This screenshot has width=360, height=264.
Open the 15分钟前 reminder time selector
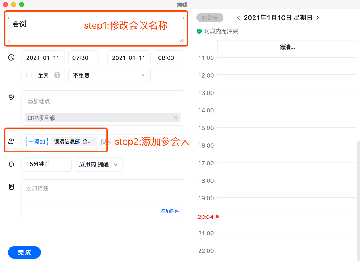pos(46,164)
